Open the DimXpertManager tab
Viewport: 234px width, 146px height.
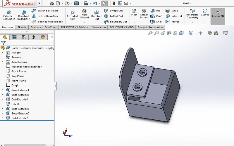coord(33,37)
